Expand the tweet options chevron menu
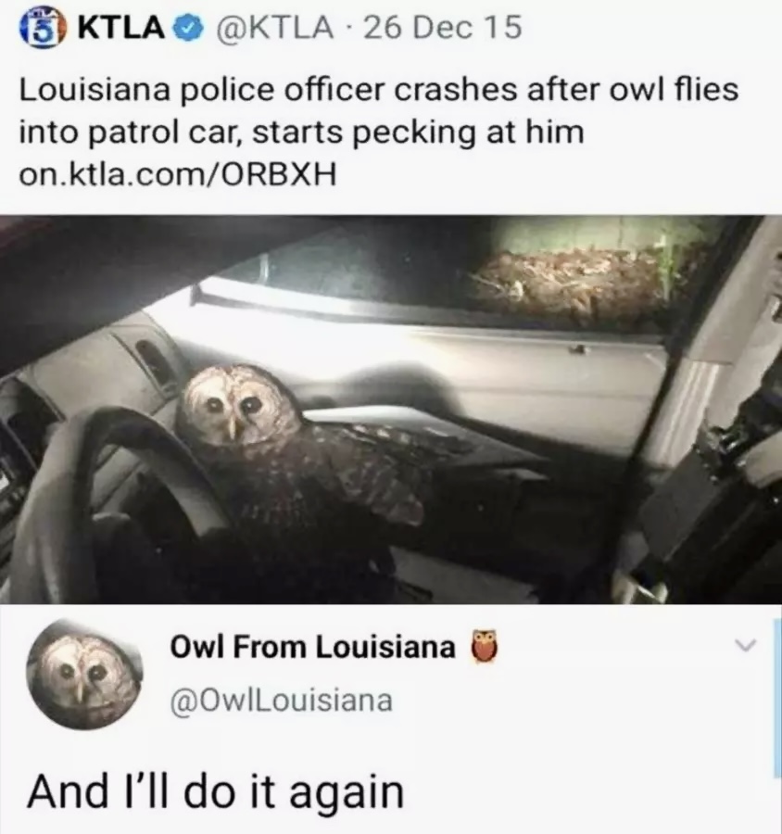 click(745, 646)
